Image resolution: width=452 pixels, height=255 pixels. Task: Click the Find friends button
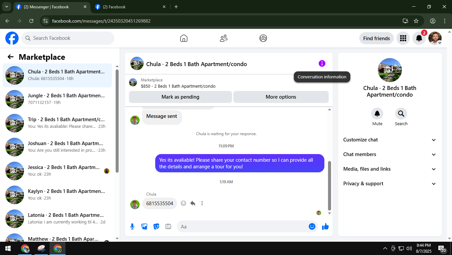(377, 38)
